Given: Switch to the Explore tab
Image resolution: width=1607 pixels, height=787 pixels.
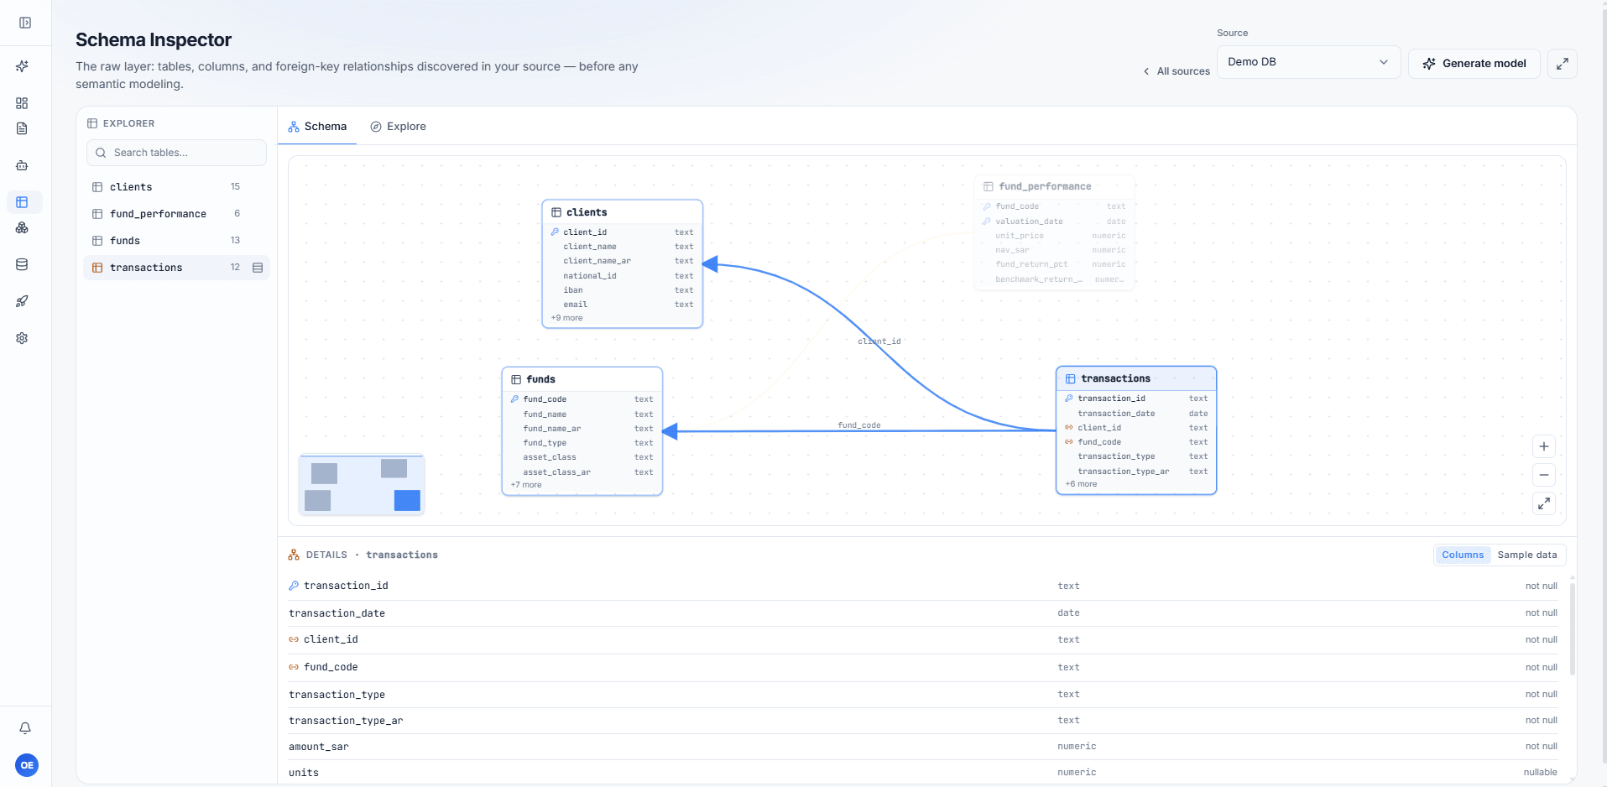Looking at the screenshot, I should pyautogui.click(x=399, y=127).
